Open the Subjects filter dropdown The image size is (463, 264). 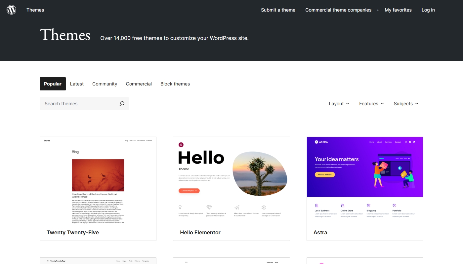[406, 104]
